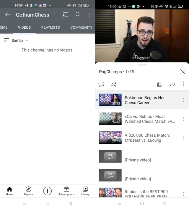This screenshot has width=189, height=209.
Task: Tap the PogChamps • 1/18 playlist title
Action: (x=117, y=72)
